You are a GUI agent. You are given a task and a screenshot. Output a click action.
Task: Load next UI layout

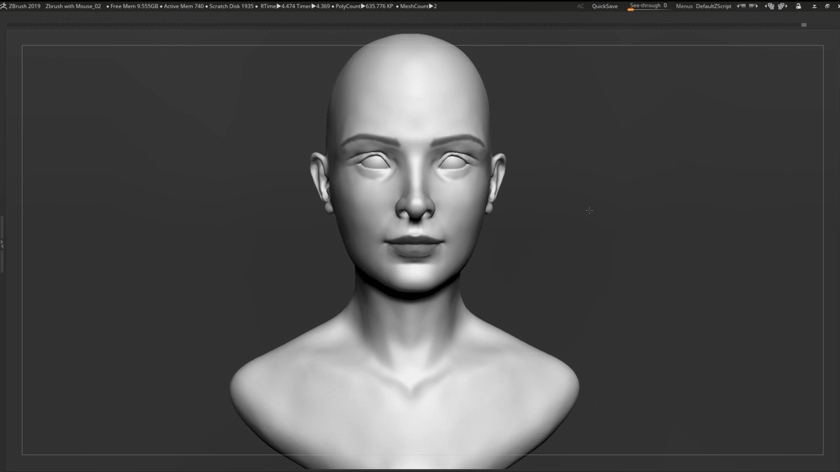[782, 6]
